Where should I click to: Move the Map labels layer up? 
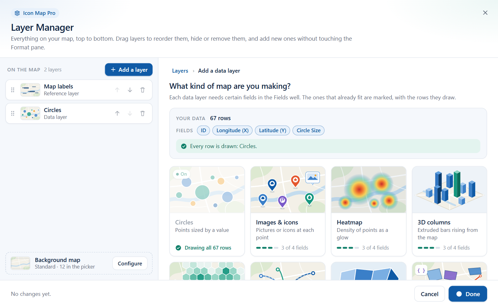point(117,90)
